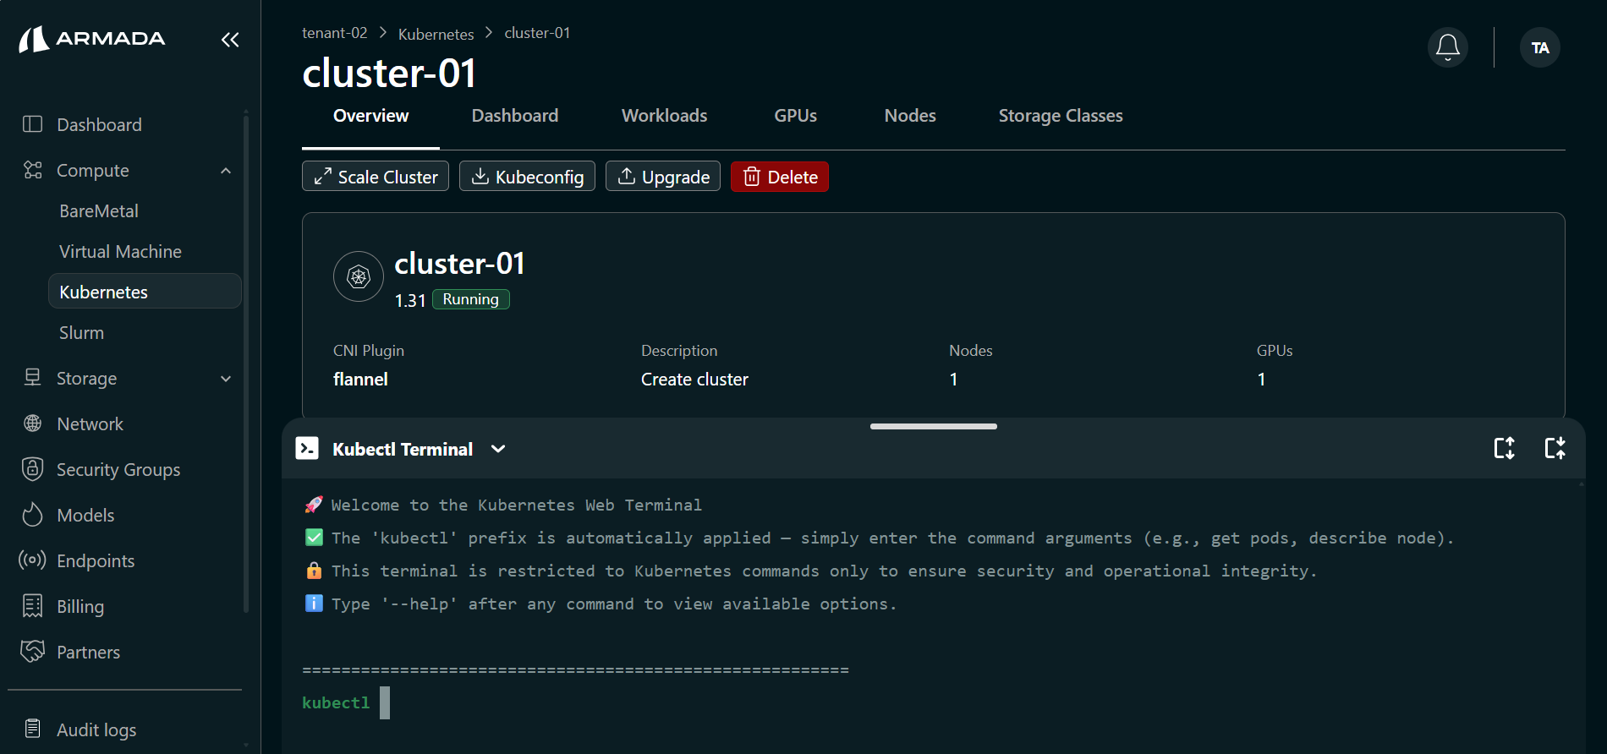Select Kubernetes in sidebar

pos(145,292)
